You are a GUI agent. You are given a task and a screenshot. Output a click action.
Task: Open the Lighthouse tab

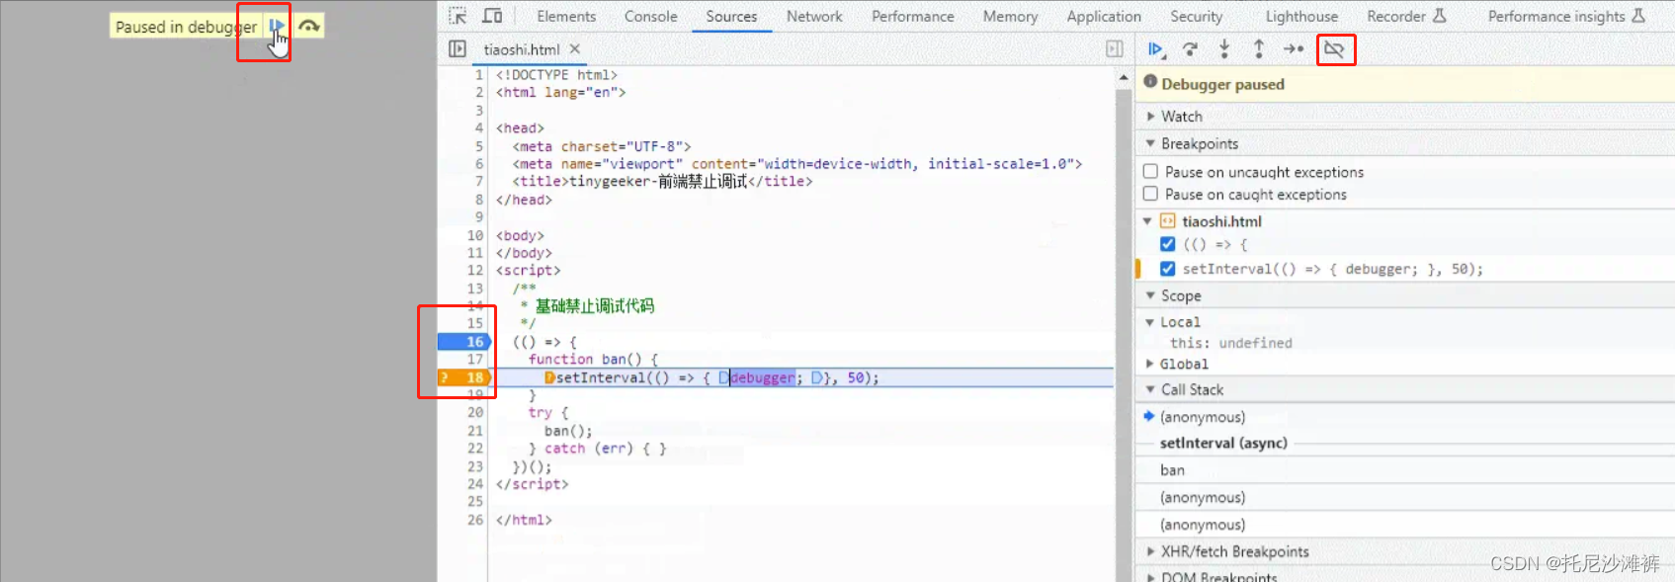click(x=1301, y=16)
